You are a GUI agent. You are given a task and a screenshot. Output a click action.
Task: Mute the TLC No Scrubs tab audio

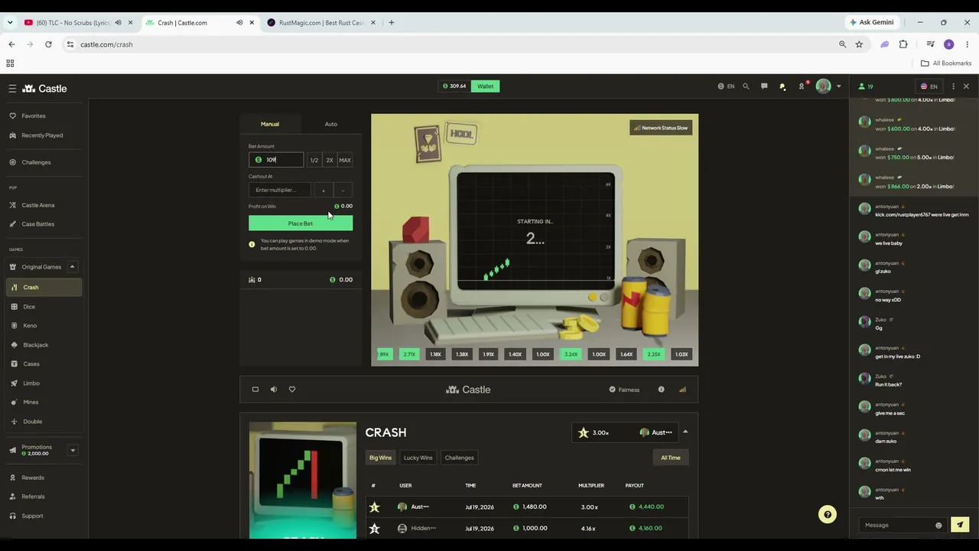click(x=118, y=23)
